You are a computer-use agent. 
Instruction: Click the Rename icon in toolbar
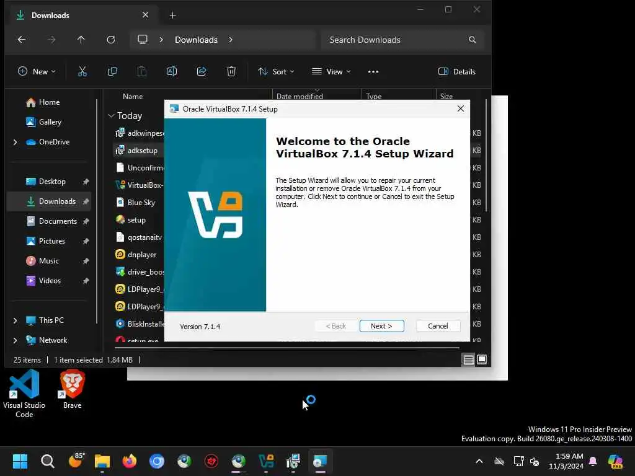(172, 72)
